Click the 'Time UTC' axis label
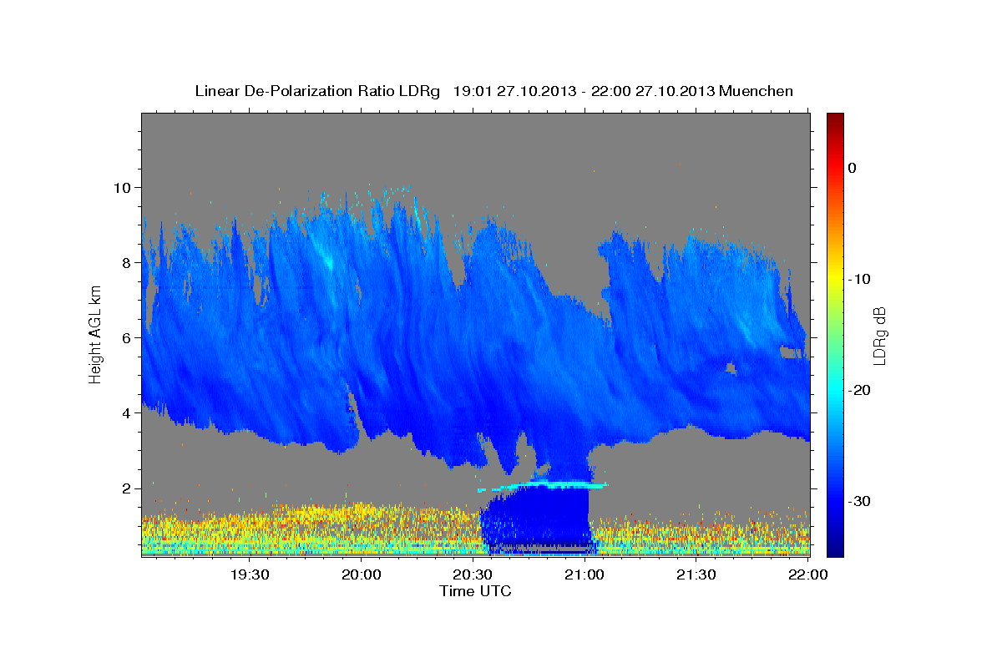The height and width of the screenshot is (668, 1002). [x=475, y=591]
